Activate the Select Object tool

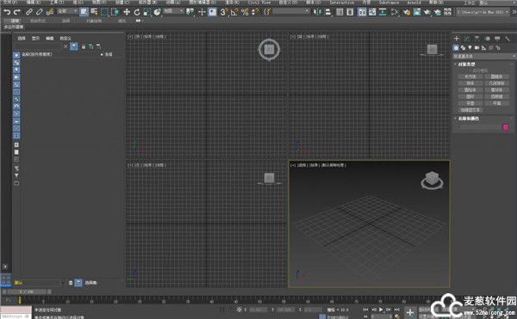coord(84,12)
